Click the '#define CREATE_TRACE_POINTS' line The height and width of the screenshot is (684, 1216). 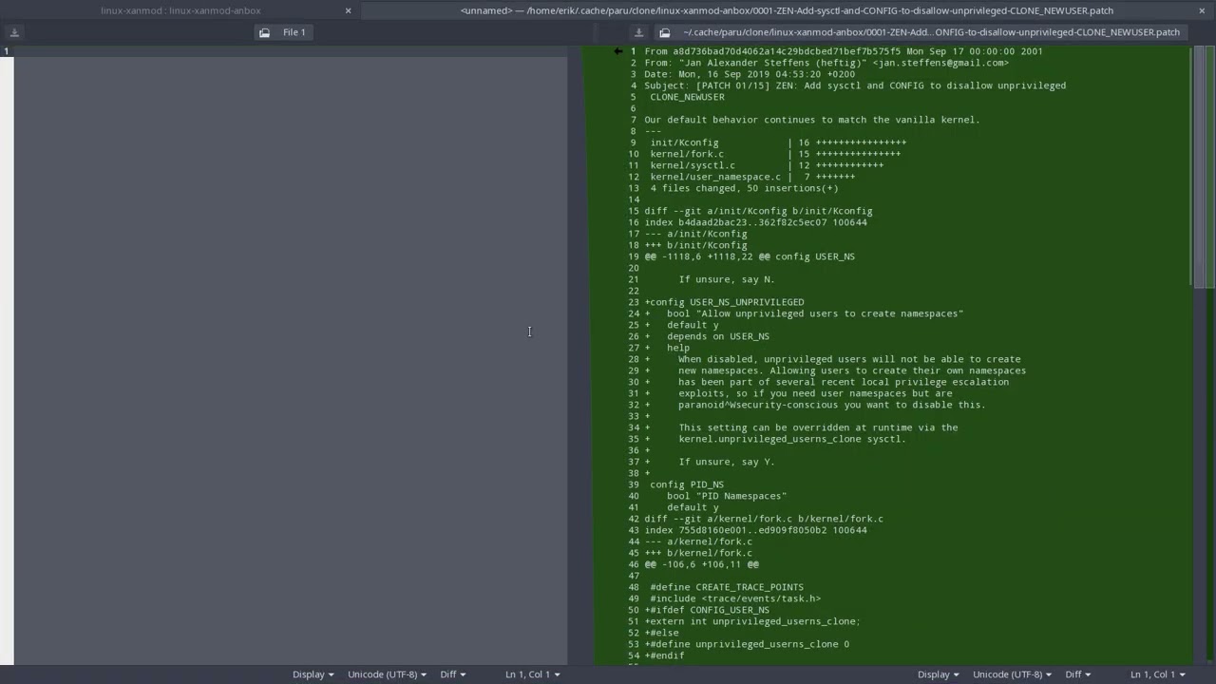point(727,587)
